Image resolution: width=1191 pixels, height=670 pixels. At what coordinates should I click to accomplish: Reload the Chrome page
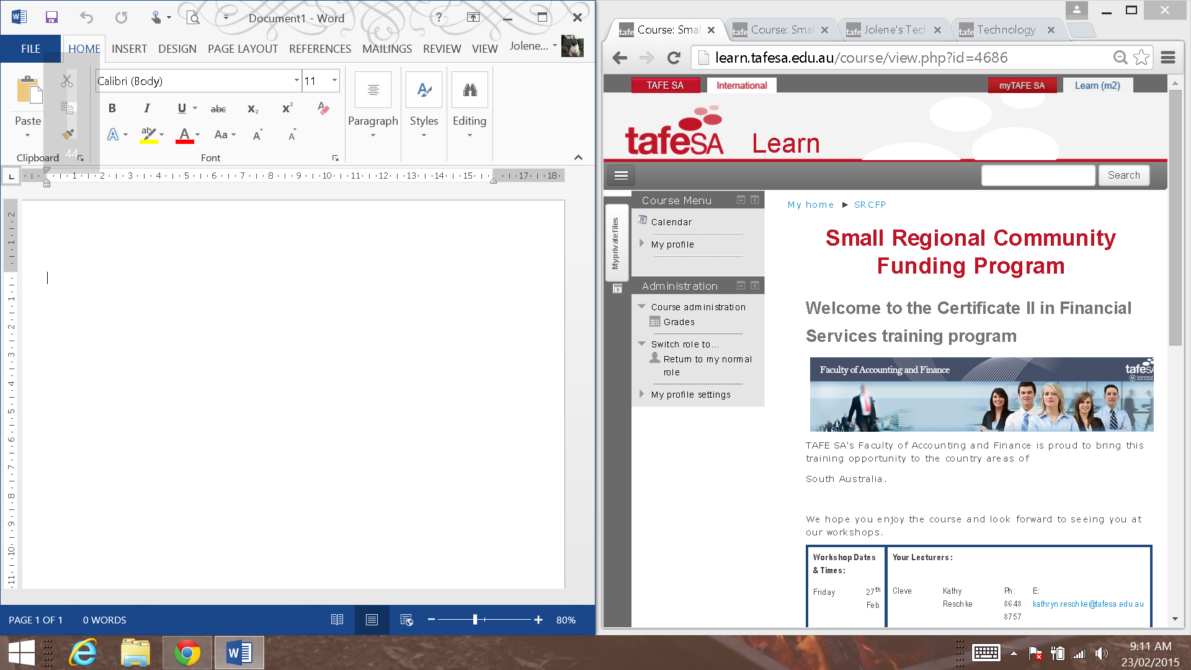(674, 58)
